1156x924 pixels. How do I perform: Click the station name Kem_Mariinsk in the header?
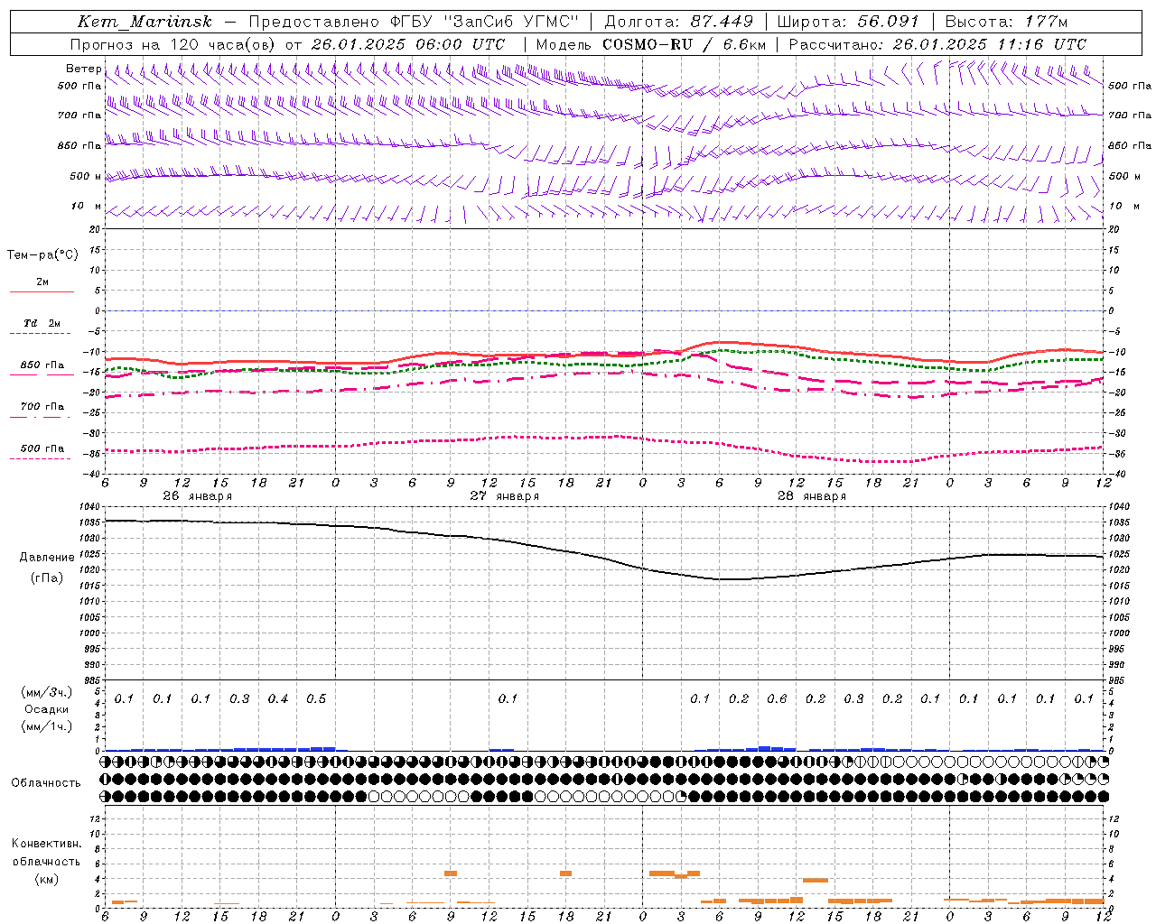(x=144, y=22)
